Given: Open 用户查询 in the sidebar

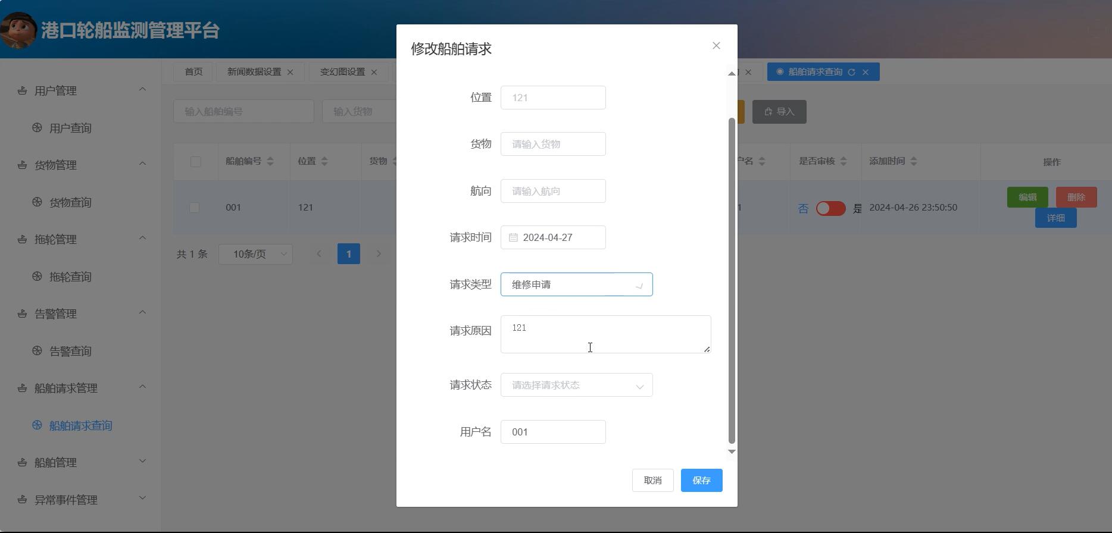Looking at the screenshot, I should [x=70, y=128].
